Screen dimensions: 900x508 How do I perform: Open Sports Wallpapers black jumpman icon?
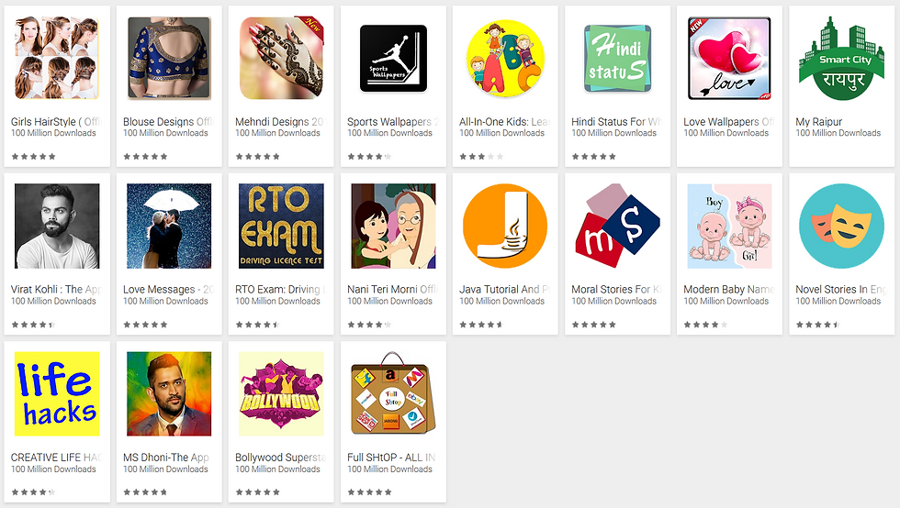pos(393,58)
